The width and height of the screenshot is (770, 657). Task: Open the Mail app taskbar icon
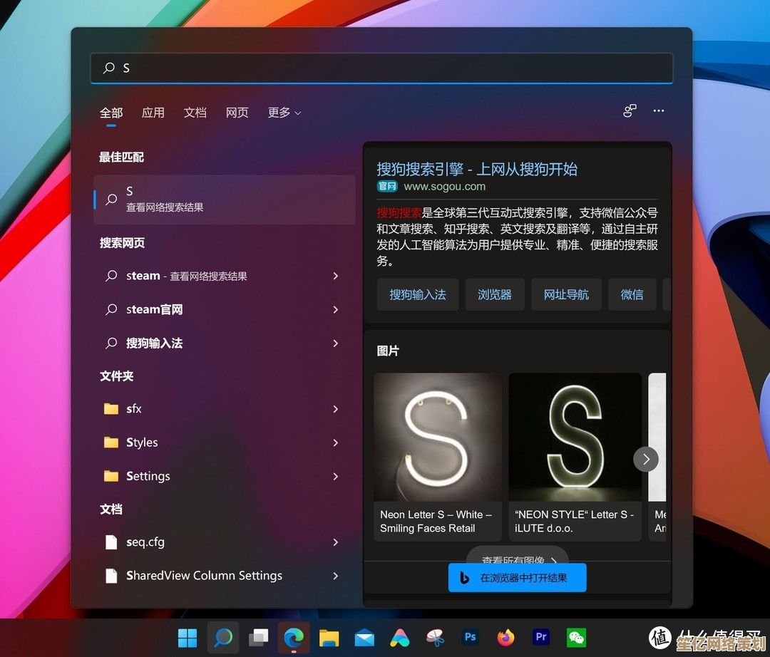364,638
